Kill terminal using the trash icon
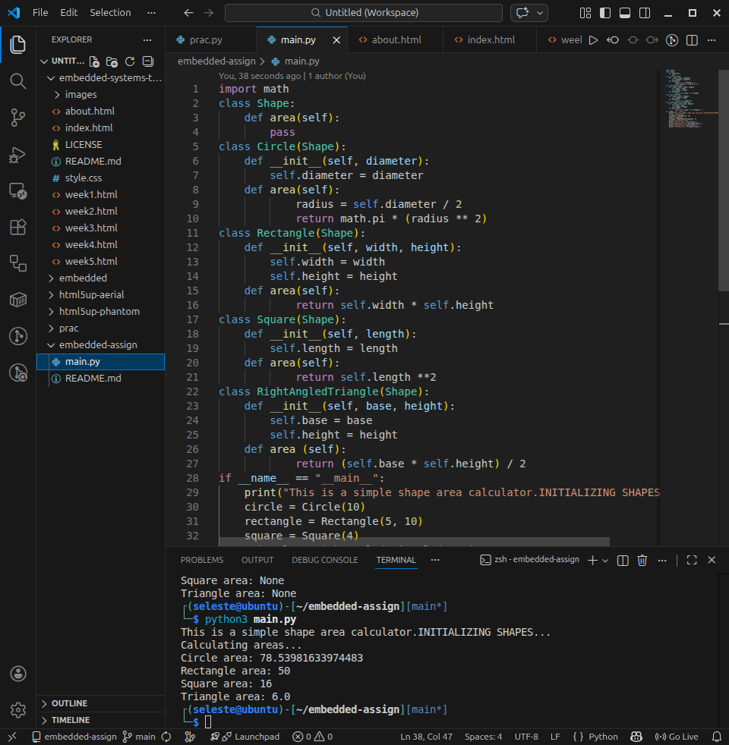Viewport: 729px width, 745px height. coord(642,560)
